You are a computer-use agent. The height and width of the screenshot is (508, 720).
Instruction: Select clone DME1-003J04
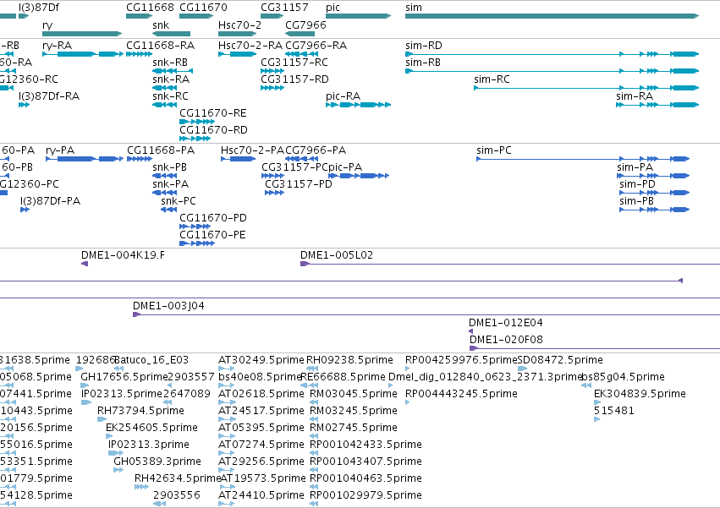point(426,314)
